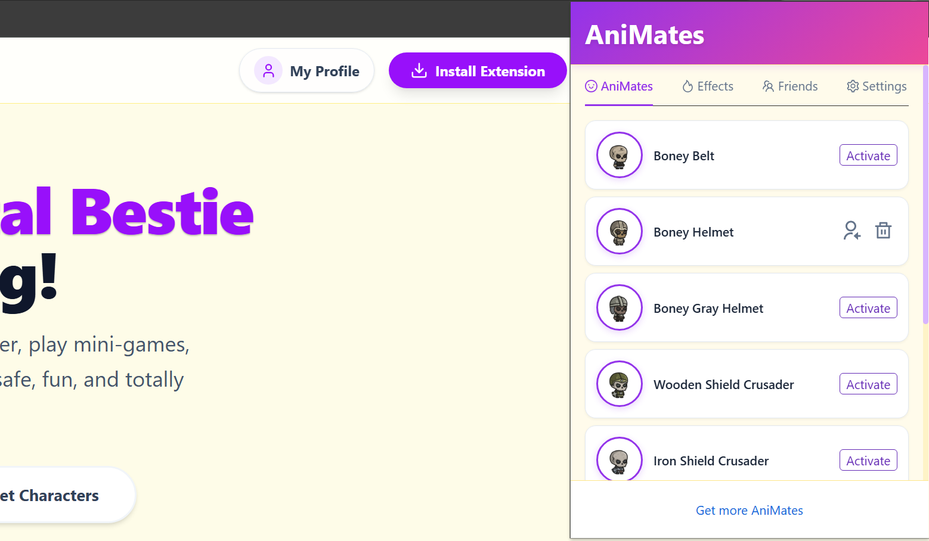Click the add-friend icon beside Boney Helmet
This screenshot has width=929, height=541.
pos(851,231)
